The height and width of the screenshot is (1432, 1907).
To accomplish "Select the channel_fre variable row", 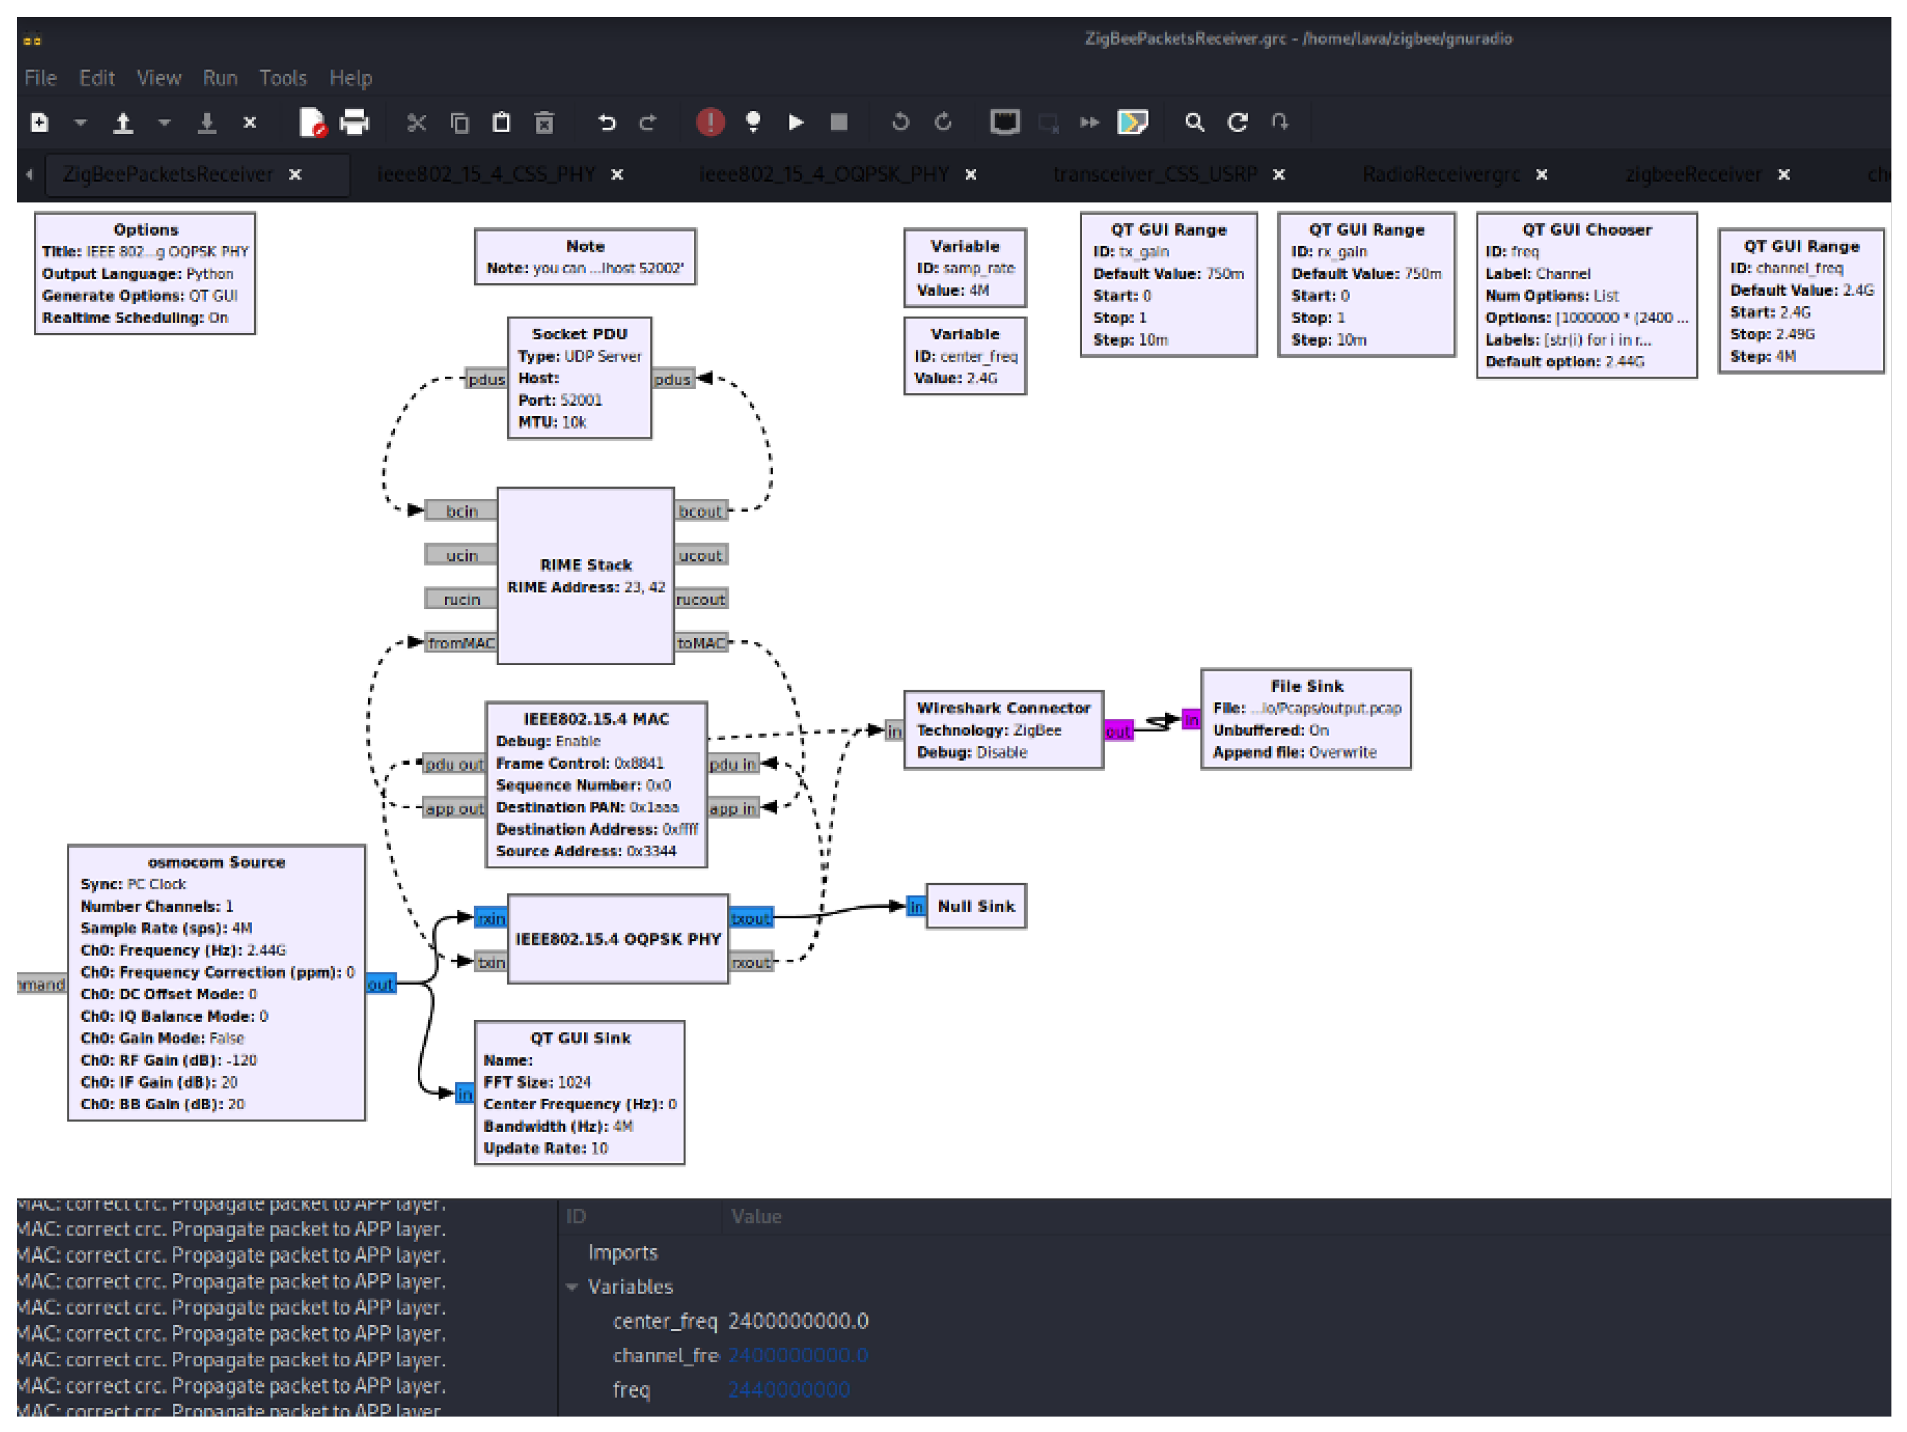I will pos(665,1355).
